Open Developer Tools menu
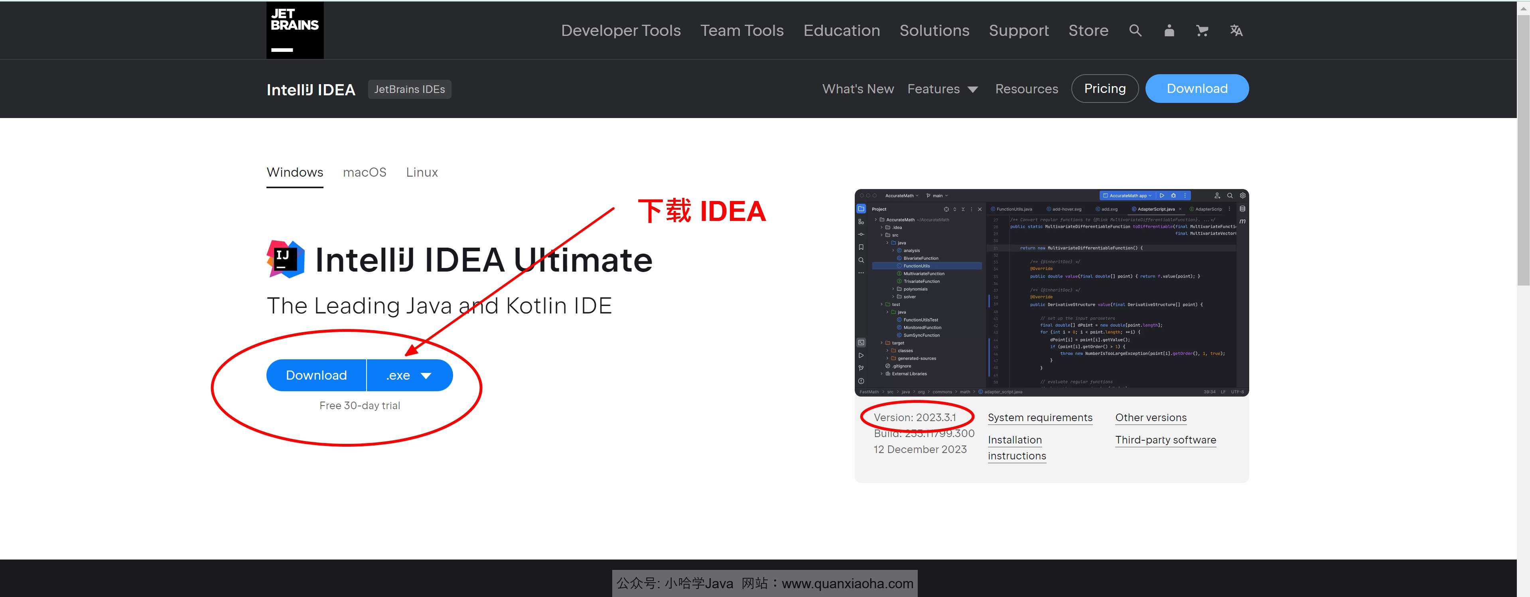Screen dimensions: 1530x597 621,30
